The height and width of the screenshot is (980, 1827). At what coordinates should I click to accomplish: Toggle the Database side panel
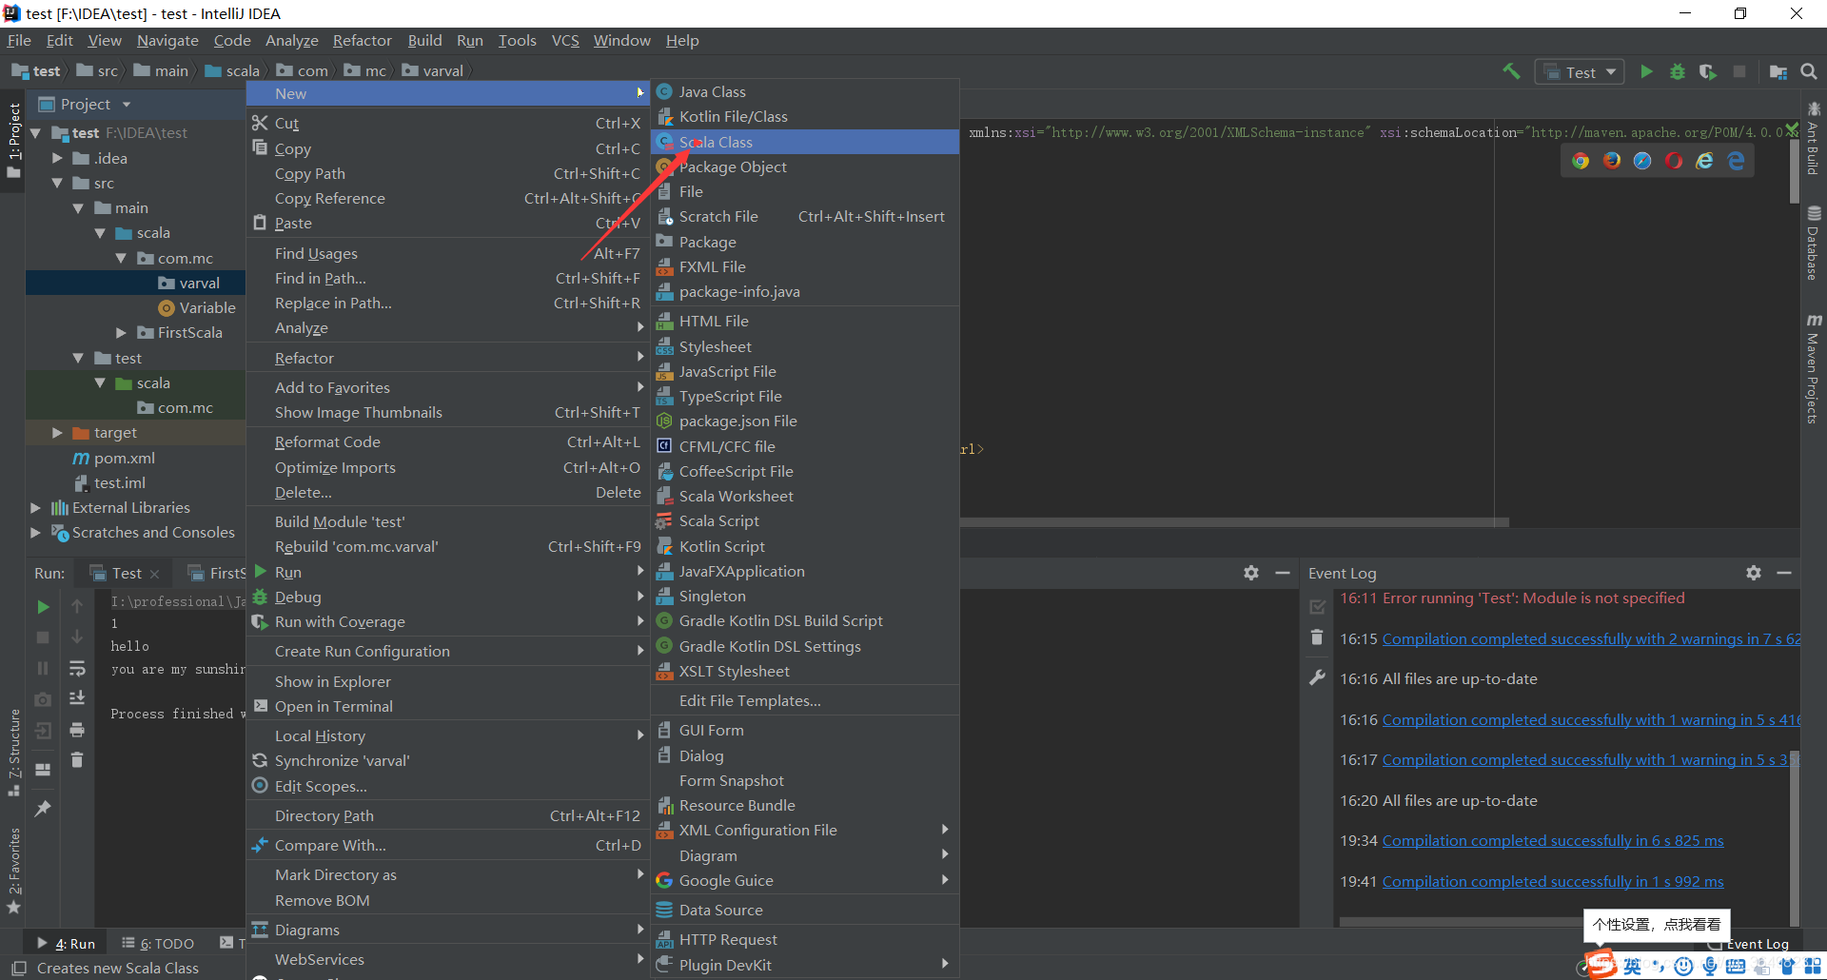1814,244
